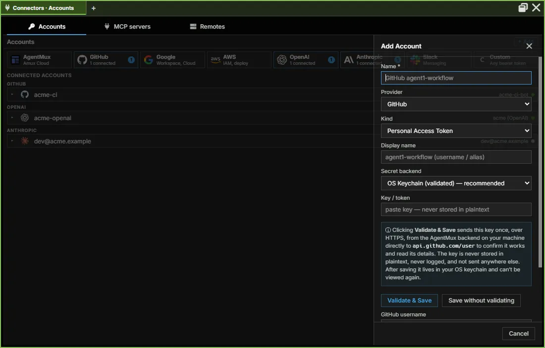The image size is (545, 348).
Task: Click the plug icon on MCP servers tab
Action: click(107, 26)
